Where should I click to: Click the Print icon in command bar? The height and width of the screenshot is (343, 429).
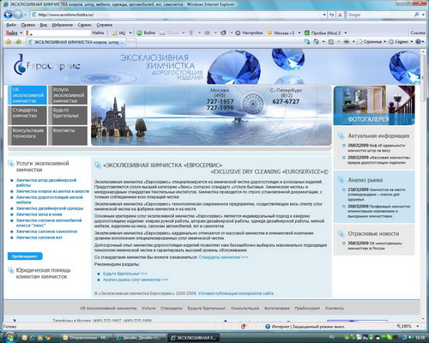click(347, 42)
